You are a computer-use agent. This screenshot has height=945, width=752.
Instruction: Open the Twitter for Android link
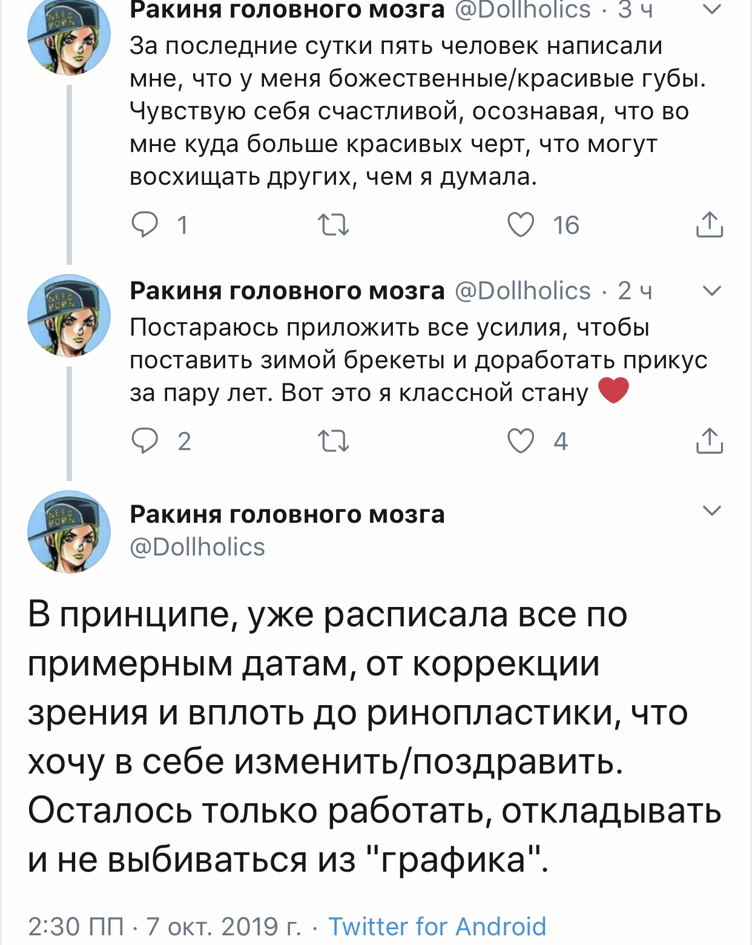(437, 927)
